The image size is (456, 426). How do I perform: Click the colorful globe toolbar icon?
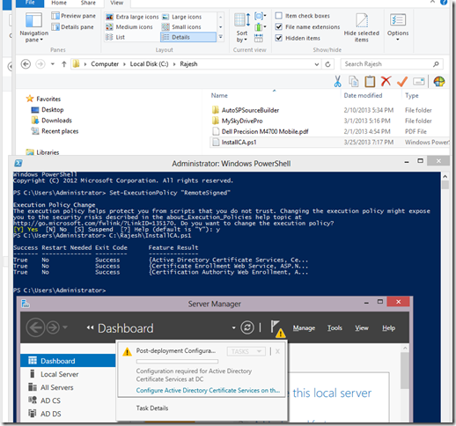[439, 81]
